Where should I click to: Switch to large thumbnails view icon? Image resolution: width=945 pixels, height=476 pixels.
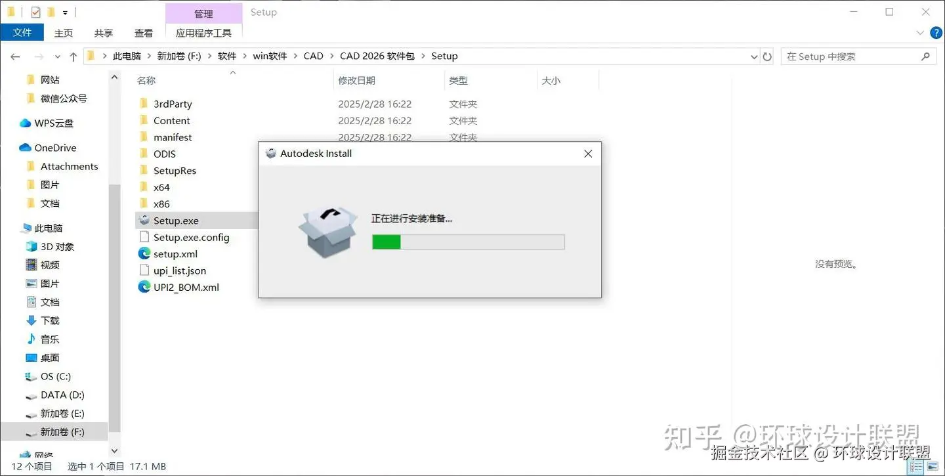pos(933,467)
